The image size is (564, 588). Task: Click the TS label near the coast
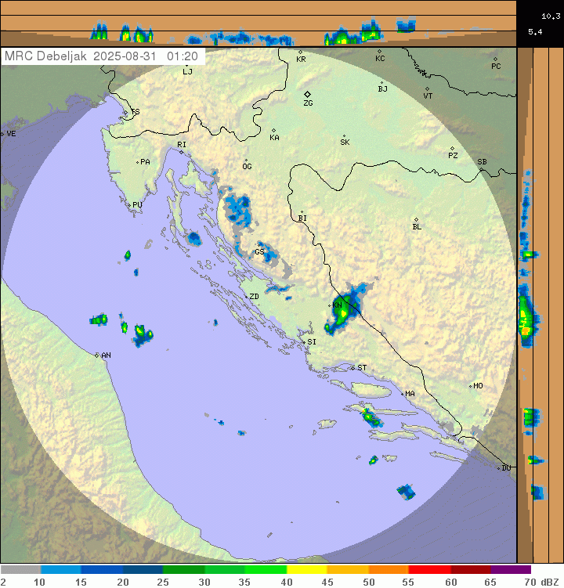click(x=136, y=112)
